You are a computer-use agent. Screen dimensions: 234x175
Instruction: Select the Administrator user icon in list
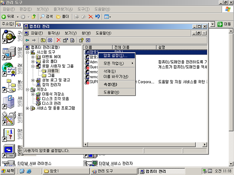(x=87, y=62)
